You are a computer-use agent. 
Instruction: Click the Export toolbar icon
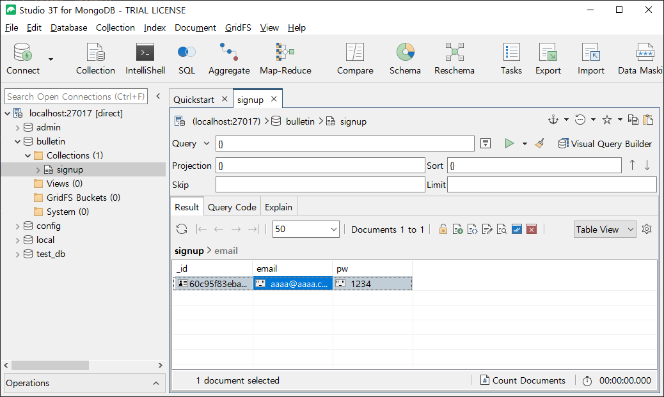548,58
